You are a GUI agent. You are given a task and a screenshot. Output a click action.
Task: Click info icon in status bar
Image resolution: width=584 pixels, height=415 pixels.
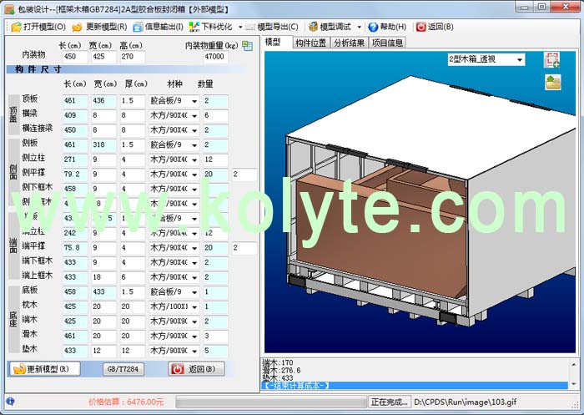(x=10, y=402)
